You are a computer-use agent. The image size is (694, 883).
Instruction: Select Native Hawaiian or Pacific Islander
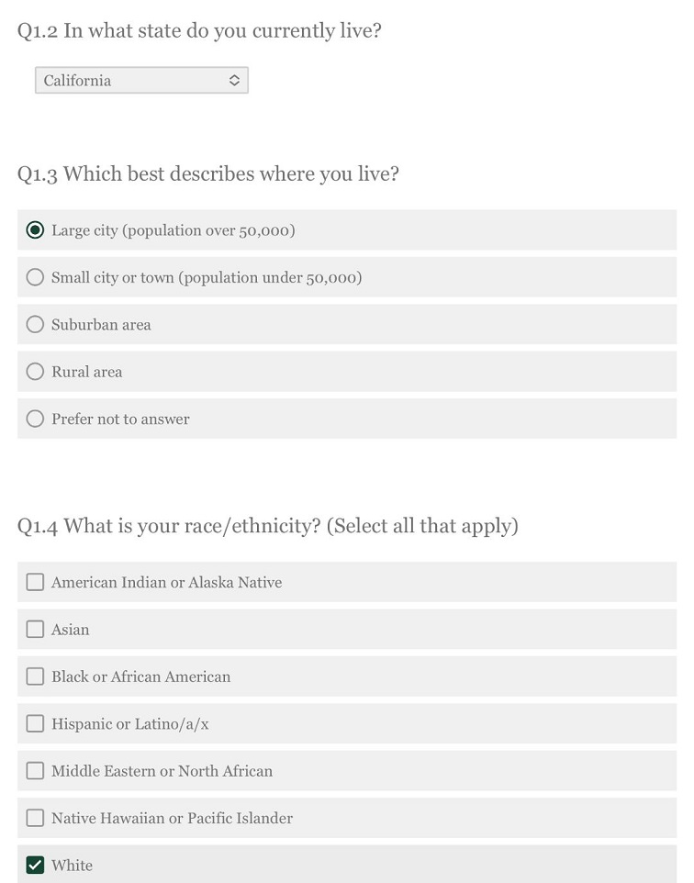coord(35,817)
